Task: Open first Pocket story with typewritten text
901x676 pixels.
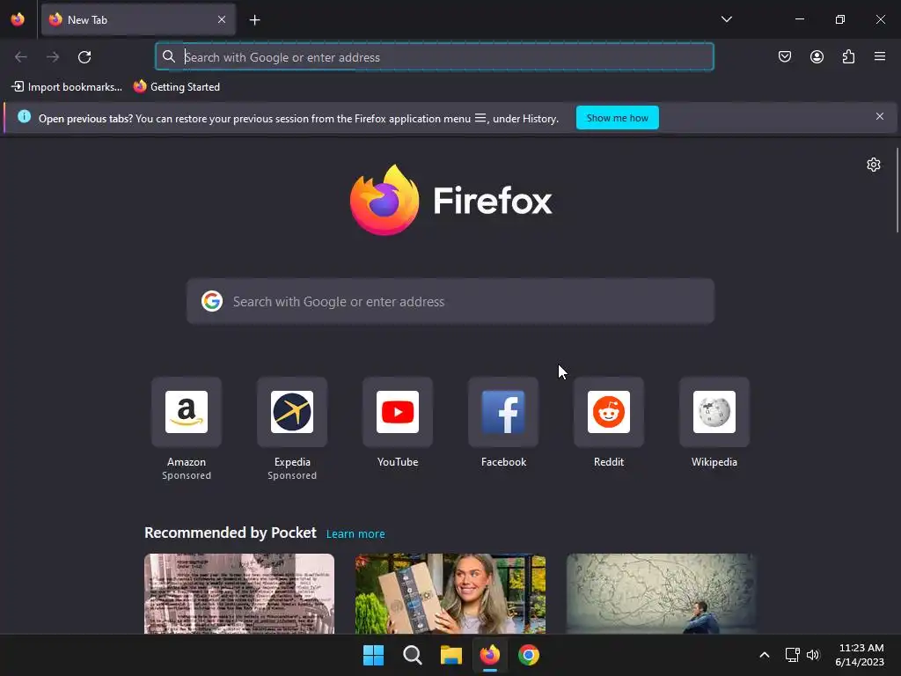Action: tap(239, 594)
